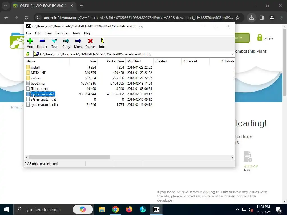Open the Help menu in 7-Zip
This screenshot has height=215, width=287.
click(87, 33)
